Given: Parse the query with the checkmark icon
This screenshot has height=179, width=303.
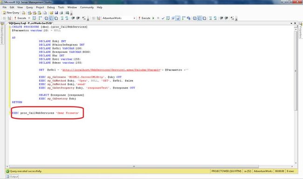Looking at the screenshot, I should 163,18.
